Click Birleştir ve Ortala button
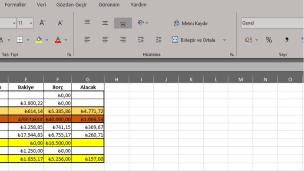304x171 pixels. [194, 40]
